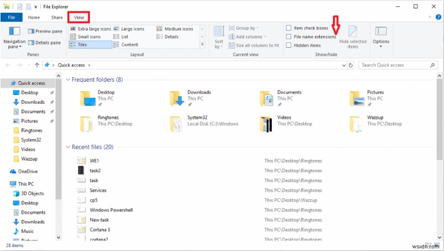Open Ringtones in the sidebar
The width and height of the screenshot is (444, 251).
tap(28, 130)
